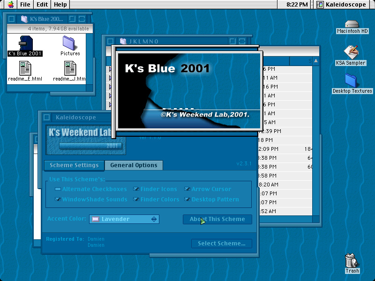Open the Edit menu
The height and width of the screenshot is (281, 375).
[x=42, y=4]
